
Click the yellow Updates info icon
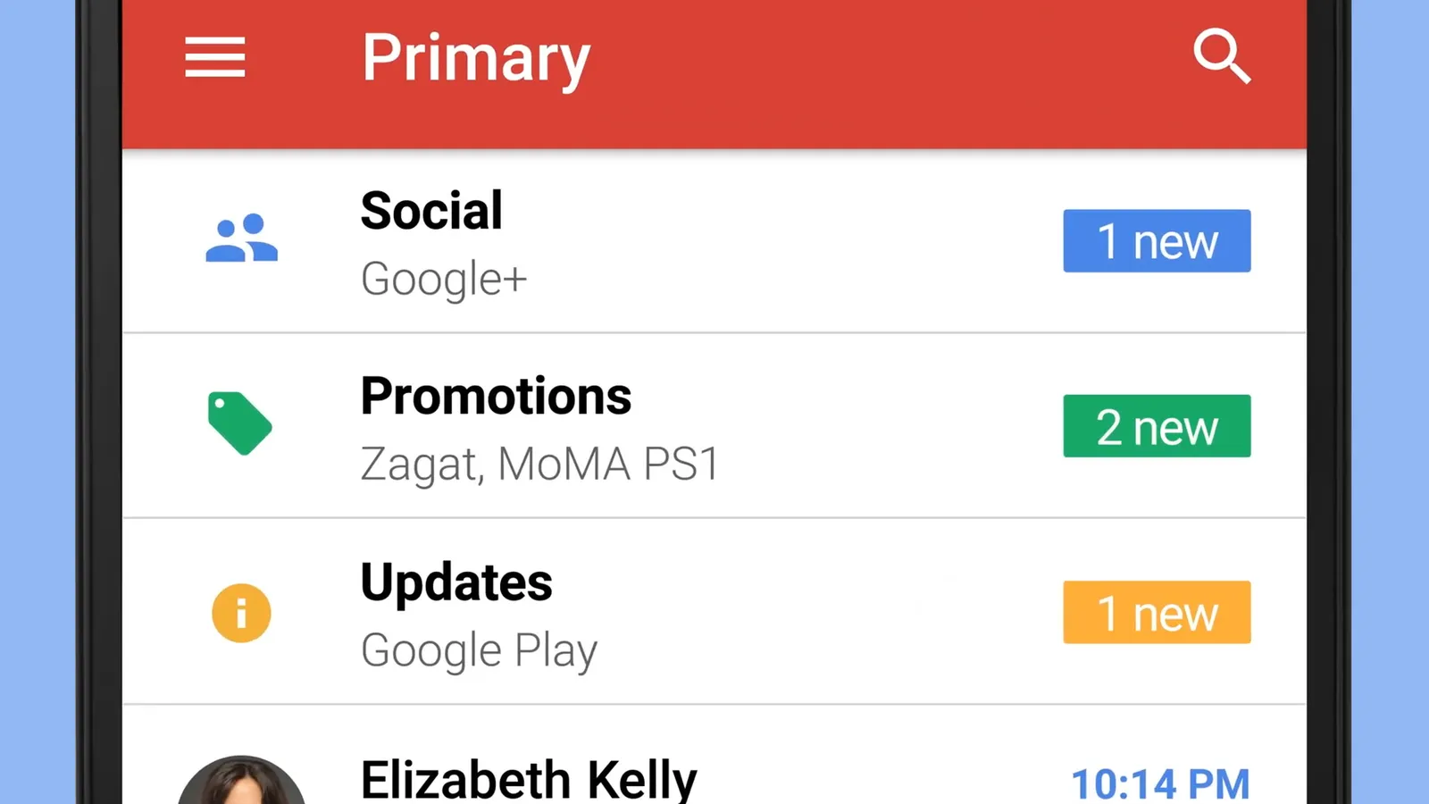pos(241,613)
